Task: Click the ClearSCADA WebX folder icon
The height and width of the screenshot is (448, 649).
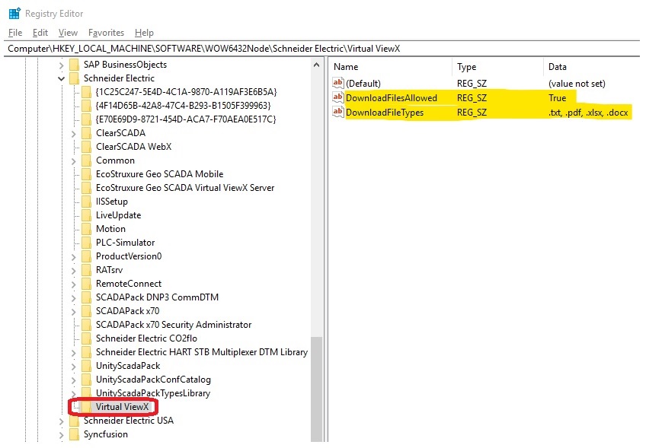Action: pos(87,147)
